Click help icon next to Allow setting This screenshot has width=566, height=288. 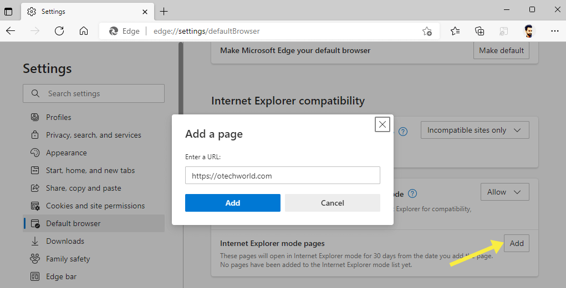pos(412,193)
